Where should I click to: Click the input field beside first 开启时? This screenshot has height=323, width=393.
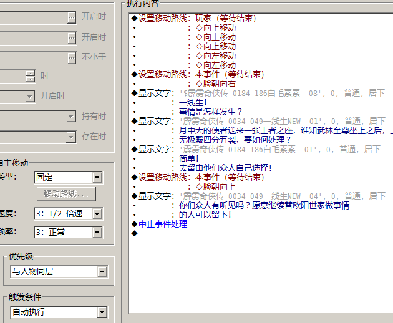click(x=34, y=17)
